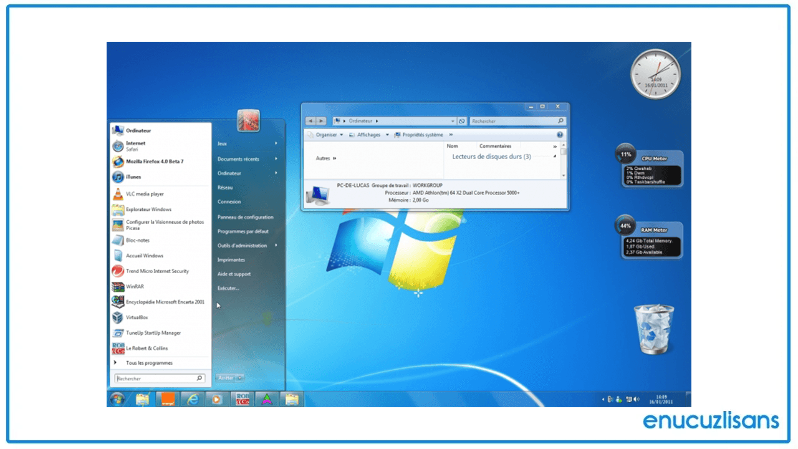Image resolution: width=798 pixels, height=449 pixels.
Task: Go back in the Ordinateur window
Action: pos(310,121)
